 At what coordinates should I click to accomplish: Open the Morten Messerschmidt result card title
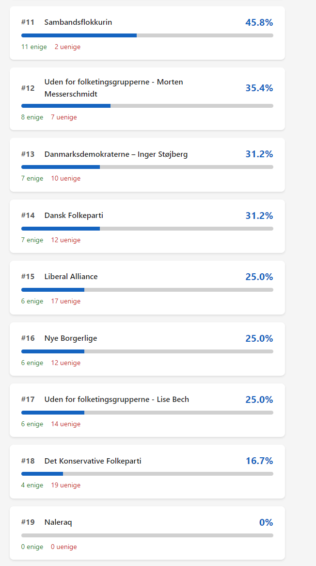113,88
